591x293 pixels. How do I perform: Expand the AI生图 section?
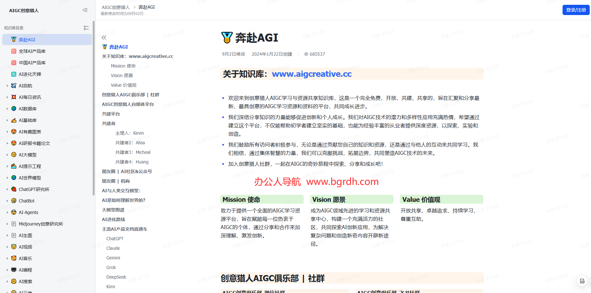pyautogui.click(x=8, y=235)
